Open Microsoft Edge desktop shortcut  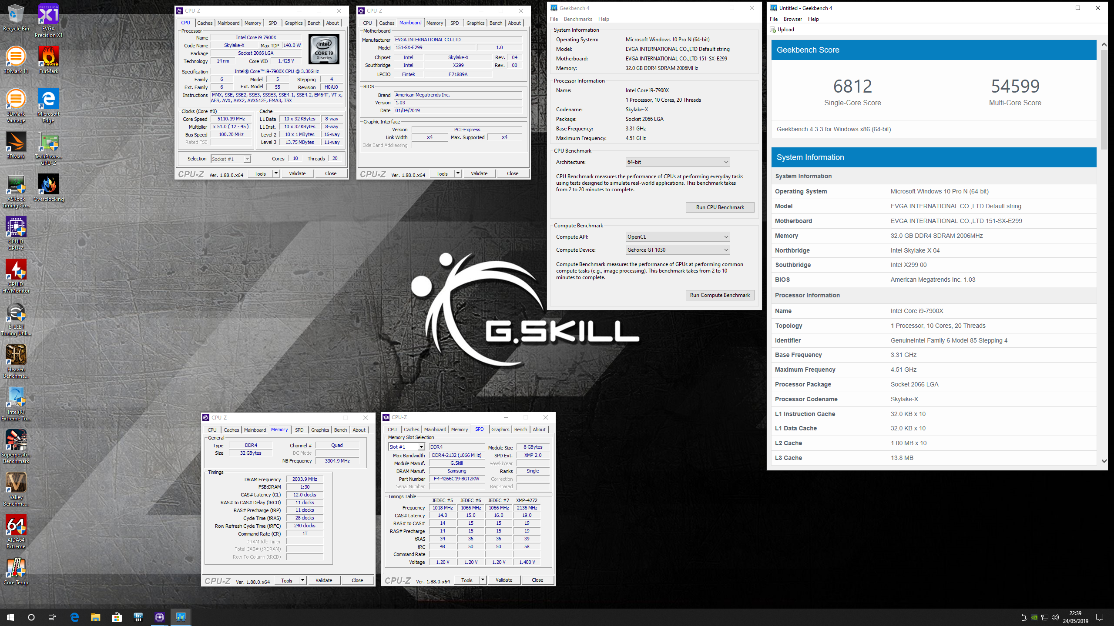(x=48, y=106)
